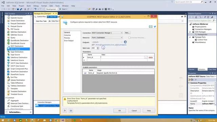
Task: Click the icon button next to fx
Action: pos(71,110)
